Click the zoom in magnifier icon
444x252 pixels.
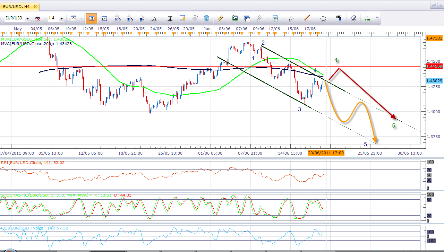pyautogui.click(x=117, y=18)
